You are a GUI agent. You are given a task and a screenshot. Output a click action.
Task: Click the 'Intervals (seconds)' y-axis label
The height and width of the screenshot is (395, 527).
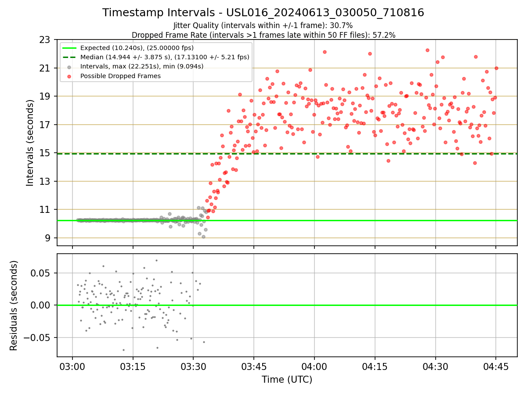tap(30, 143)
